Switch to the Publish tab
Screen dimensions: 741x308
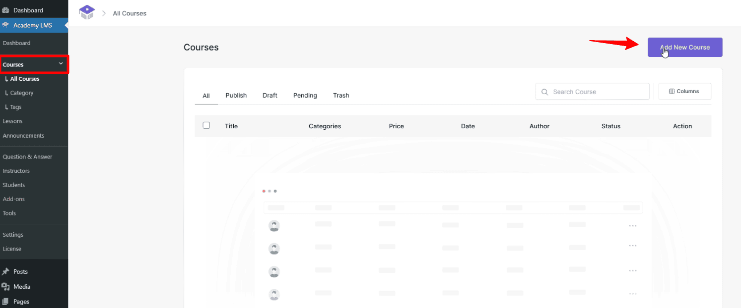(x=236, y=95)
